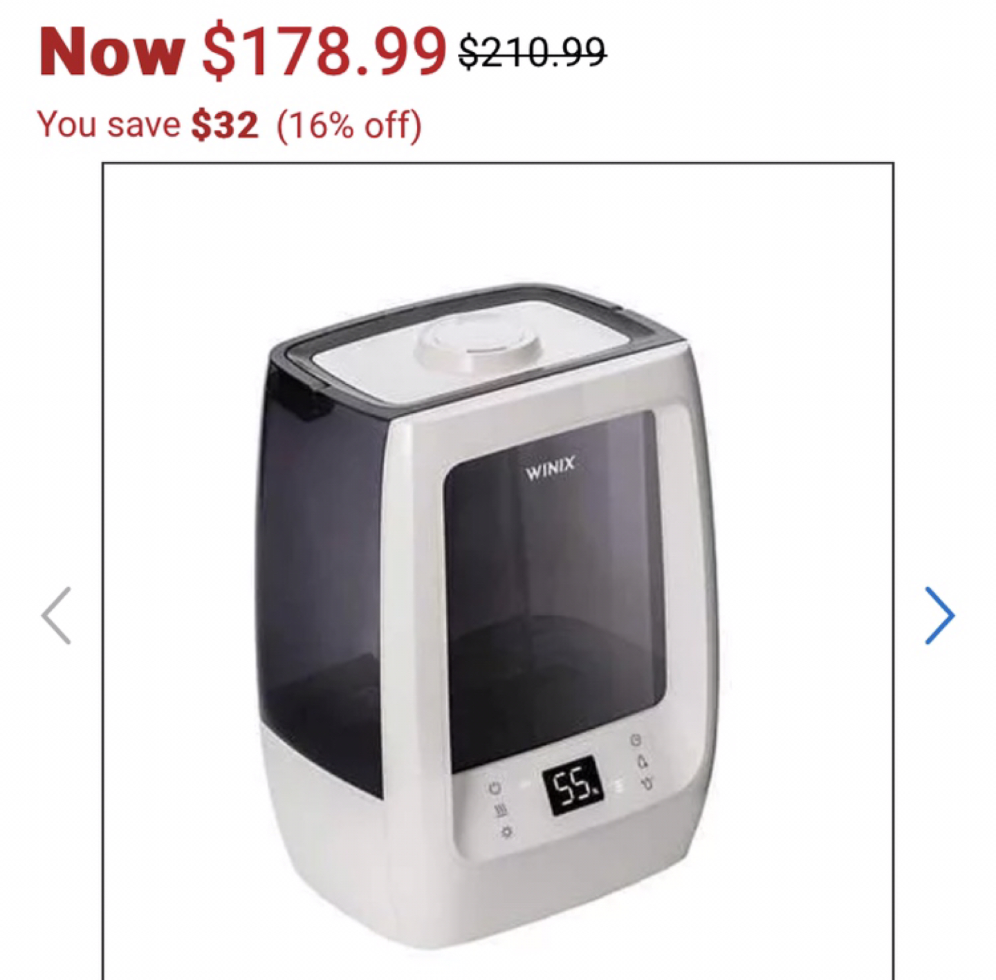Image resolution: width=996 pixels, height=980 pixels.
Task: Click the round cap on humidifier top
Action: (x=477, y=342)
